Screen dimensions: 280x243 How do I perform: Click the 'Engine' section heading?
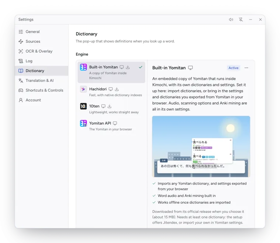pos(82,54)
